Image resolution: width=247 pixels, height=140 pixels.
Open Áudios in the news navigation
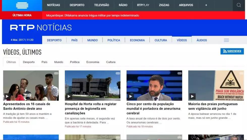click(x=202, y=40)
